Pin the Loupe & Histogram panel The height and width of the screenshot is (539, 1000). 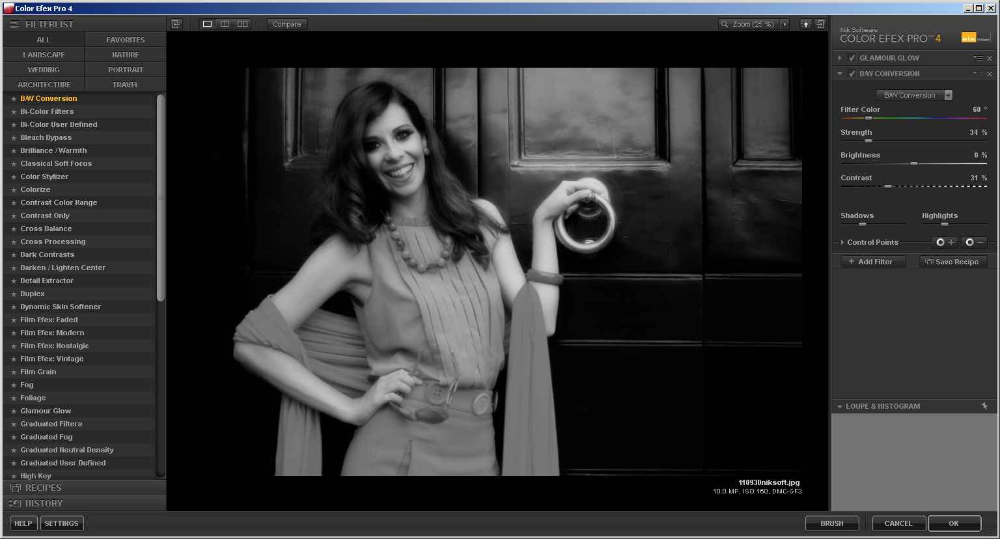(984, 406)
